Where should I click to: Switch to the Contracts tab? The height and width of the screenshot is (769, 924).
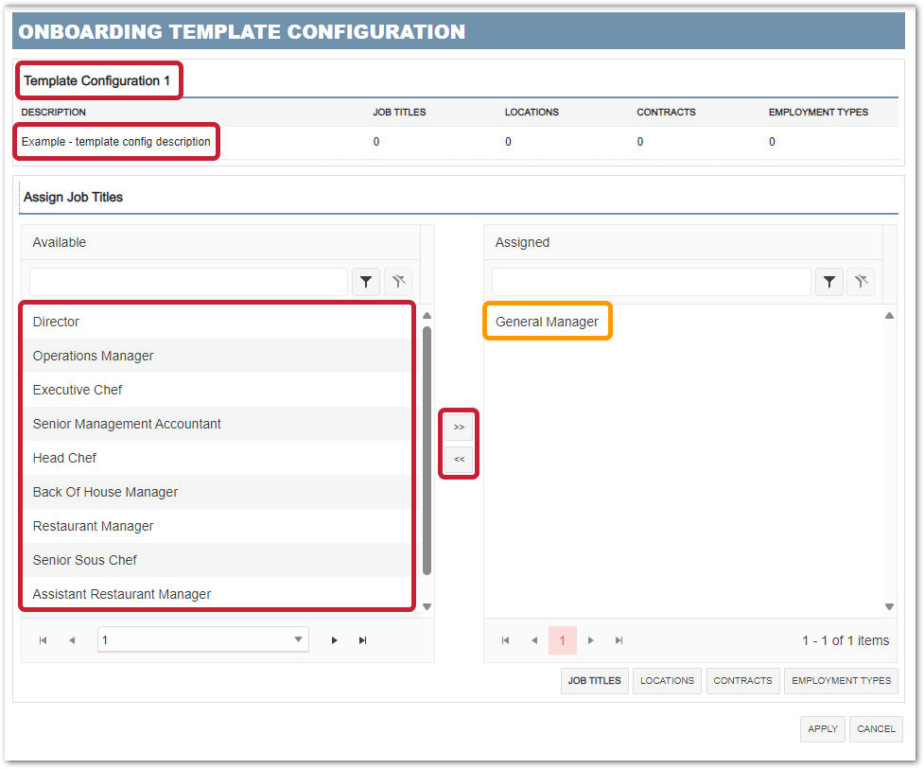click(x=742, y=680)
